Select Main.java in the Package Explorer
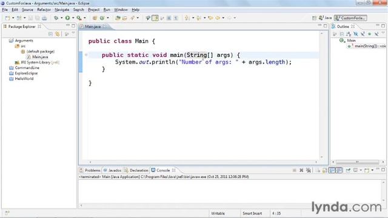388x218 pixels. tap(40, 57)
